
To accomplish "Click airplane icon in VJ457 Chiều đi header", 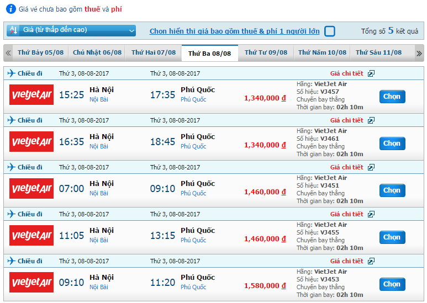I will 11,73.
